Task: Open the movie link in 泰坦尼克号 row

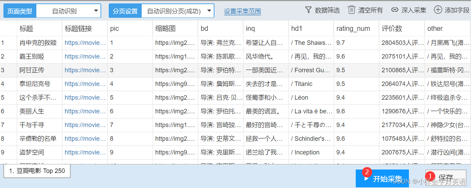Action: coord(85,84)
